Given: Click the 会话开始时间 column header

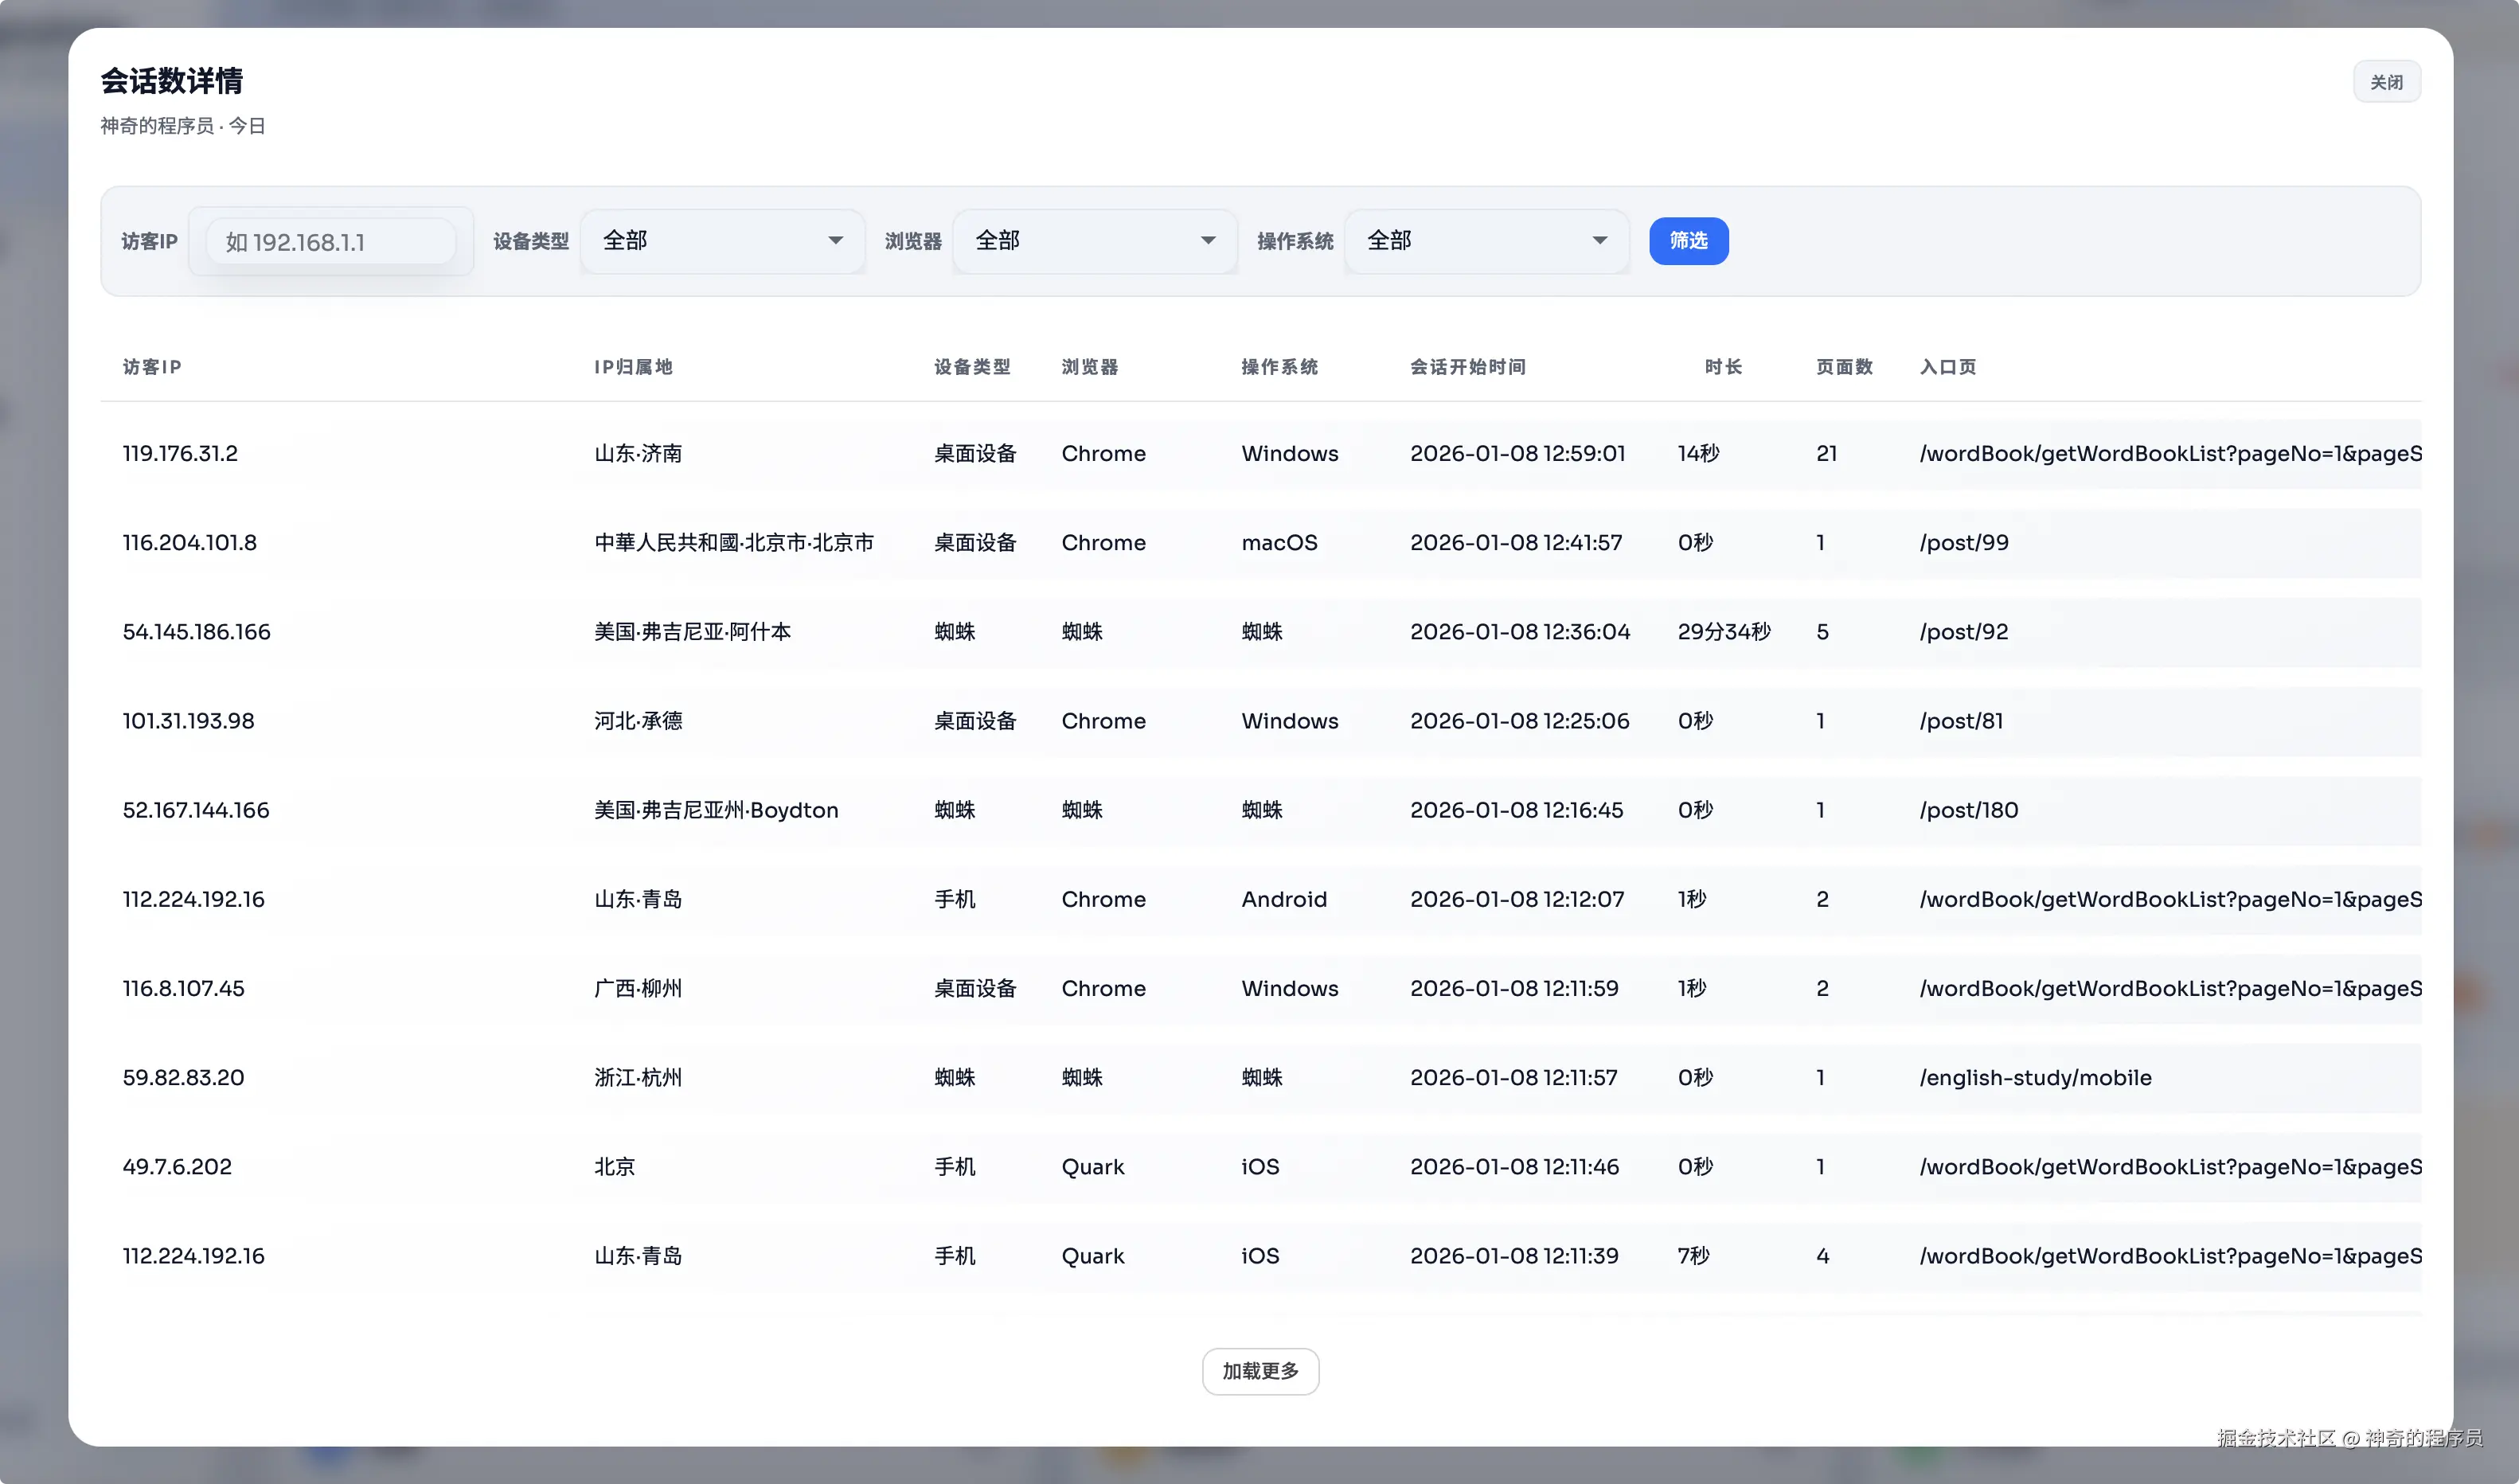Looking at the screenshot, I should 1467,367.
